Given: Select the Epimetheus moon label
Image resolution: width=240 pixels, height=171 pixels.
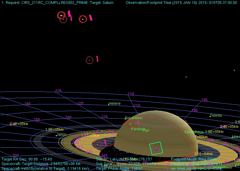Looking at the screenshot, I should [x=194, y=132].
